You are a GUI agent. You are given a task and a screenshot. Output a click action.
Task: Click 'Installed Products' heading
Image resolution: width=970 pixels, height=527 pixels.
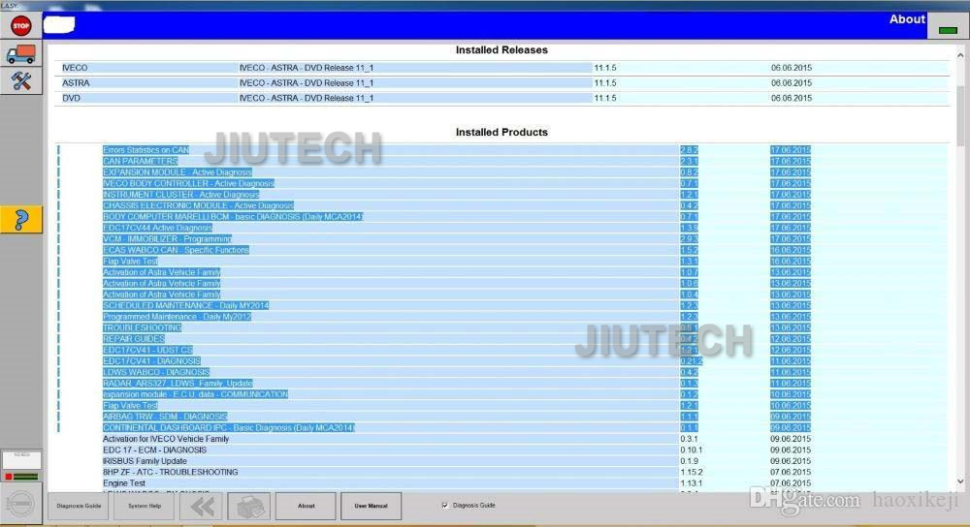click(501, 132)
